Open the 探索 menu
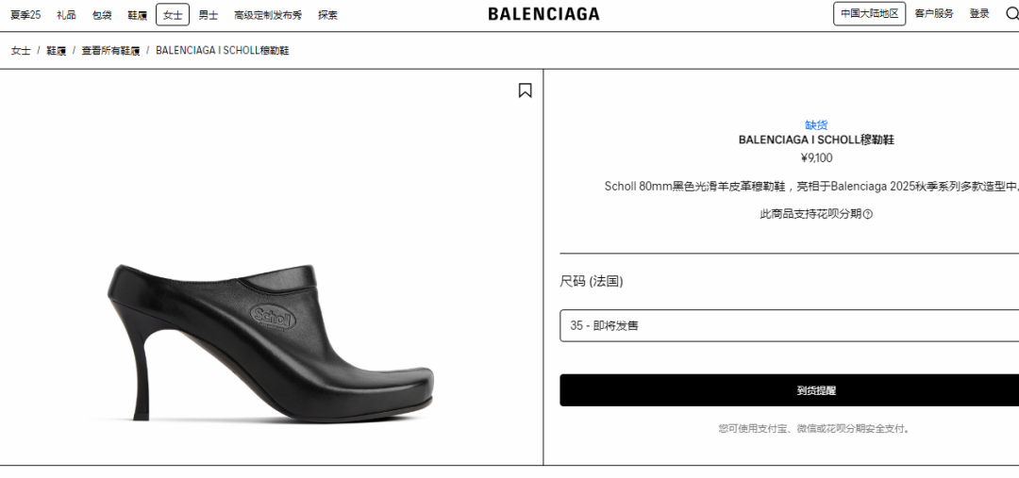The width and height of the screenshot is (1019, 478). point(327,15)
